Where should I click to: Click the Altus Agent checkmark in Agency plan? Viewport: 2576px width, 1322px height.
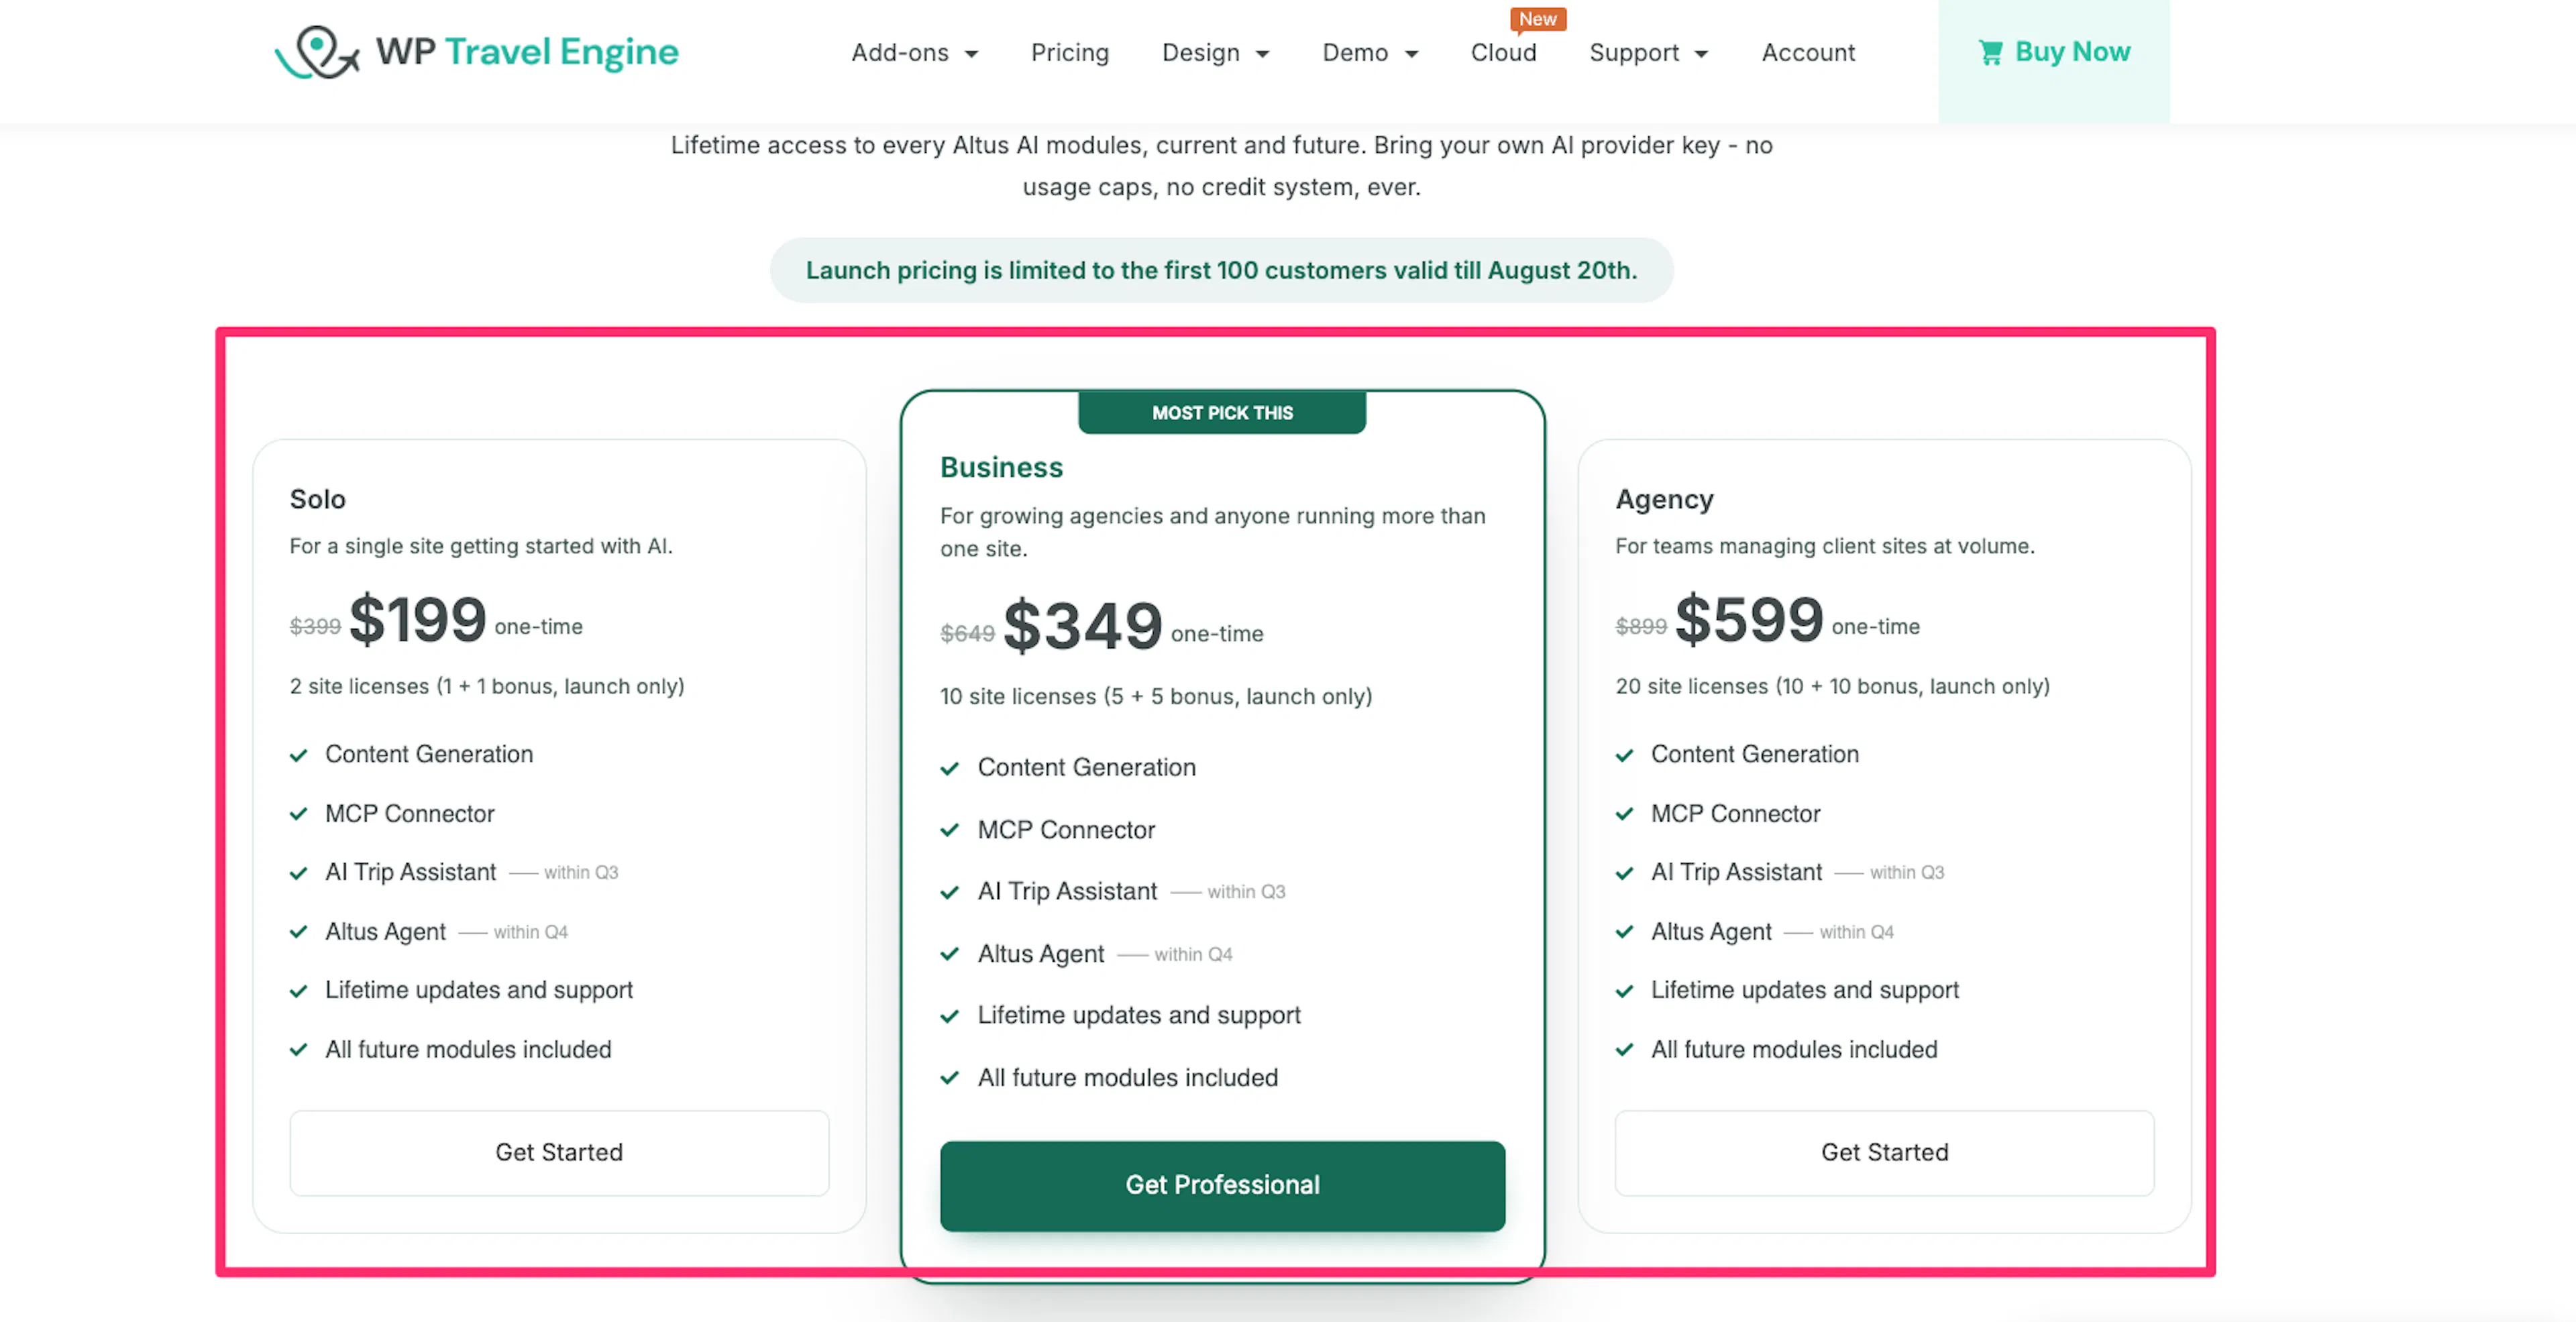pos(1624,932)
